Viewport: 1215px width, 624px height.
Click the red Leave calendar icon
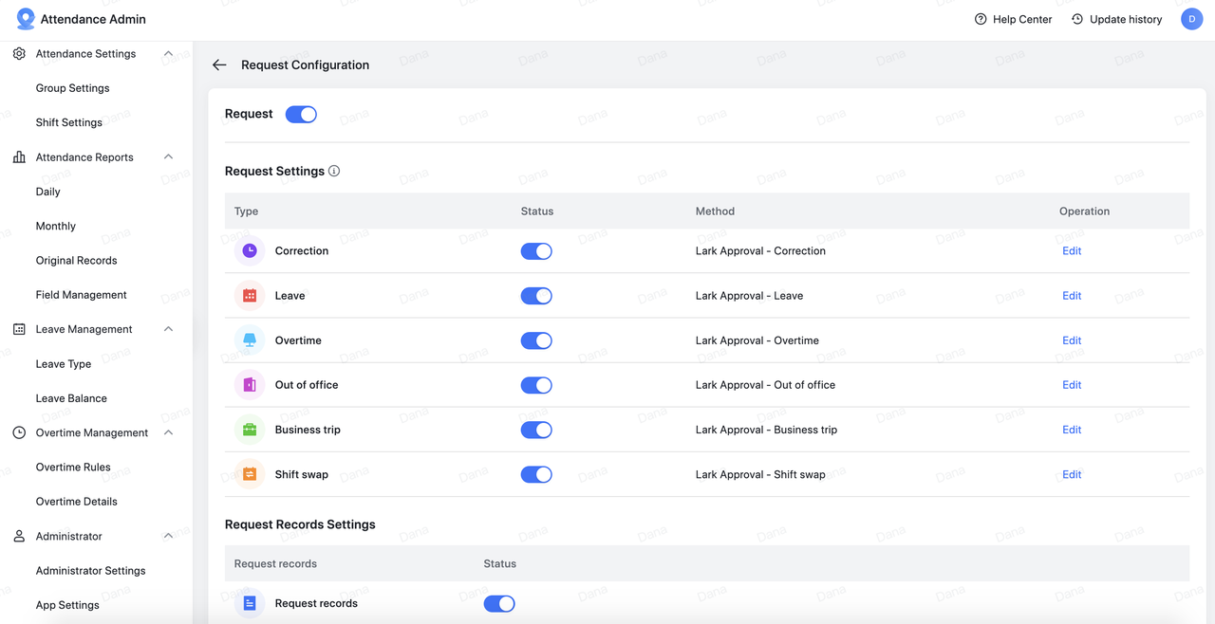pyautogui.click(x=250, y=296)
